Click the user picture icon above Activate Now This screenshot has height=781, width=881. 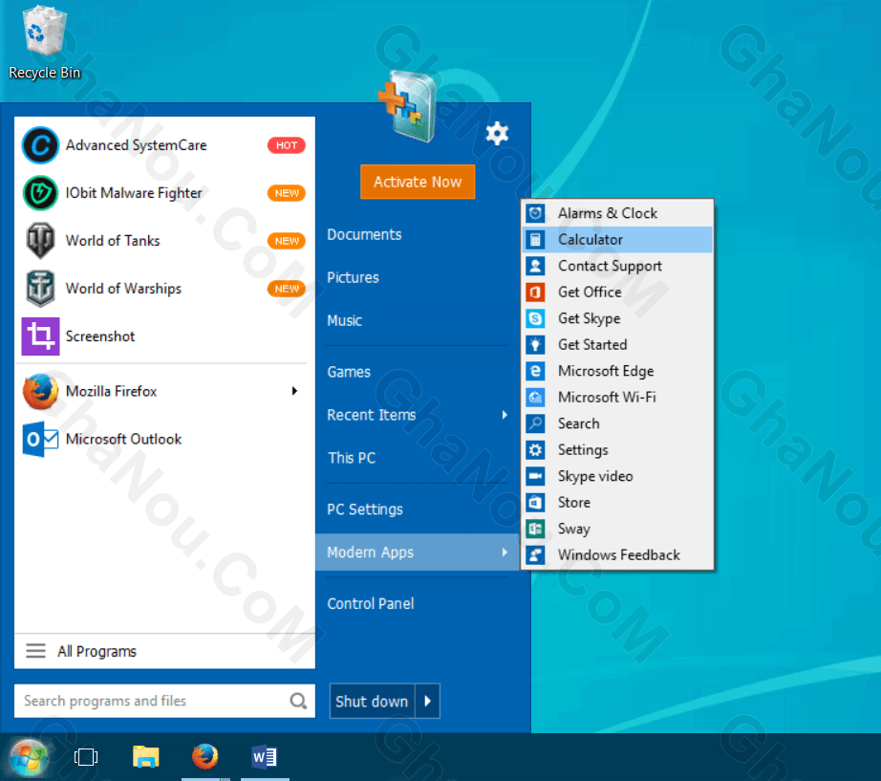408,106
